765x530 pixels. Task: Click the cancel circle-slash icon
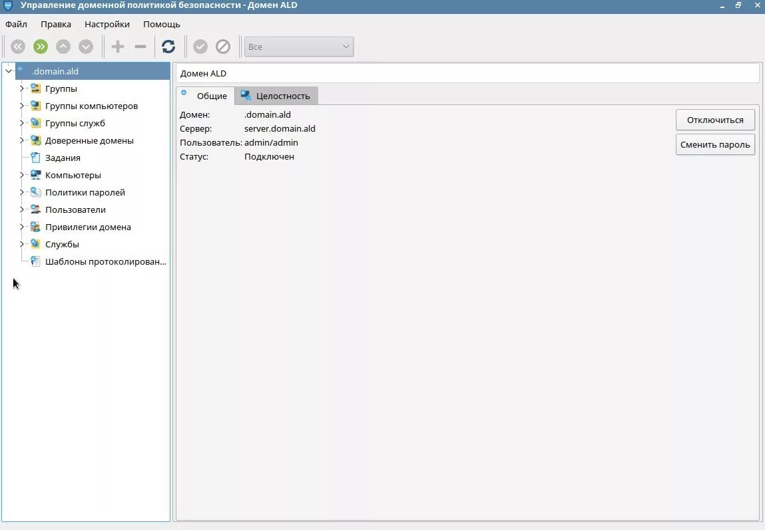coord(223,47)
